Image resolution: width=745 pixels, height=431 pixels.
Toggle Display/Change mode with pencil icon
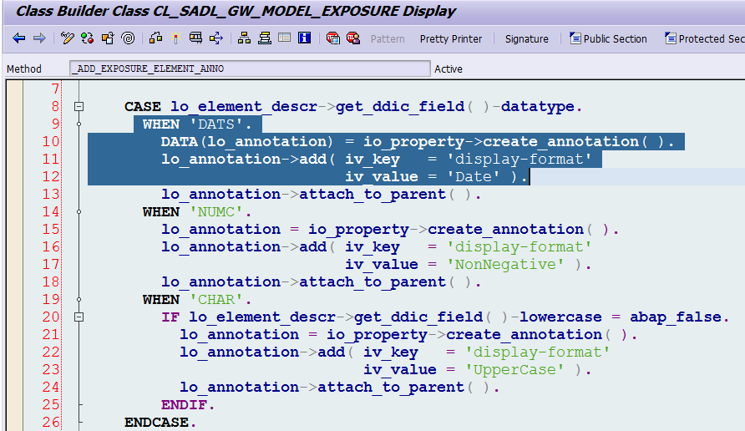(x=68, y=38)
